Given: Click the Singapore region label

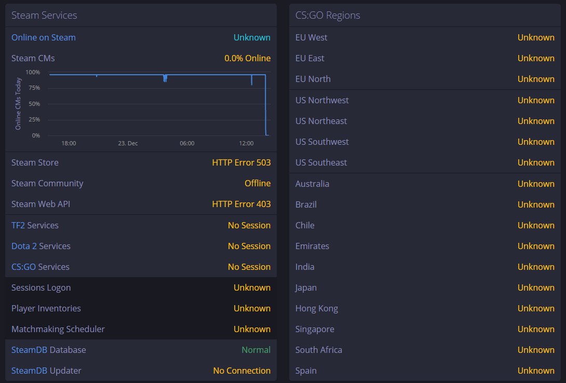Looking at the screenshot, I should click(x=315, y=329).
